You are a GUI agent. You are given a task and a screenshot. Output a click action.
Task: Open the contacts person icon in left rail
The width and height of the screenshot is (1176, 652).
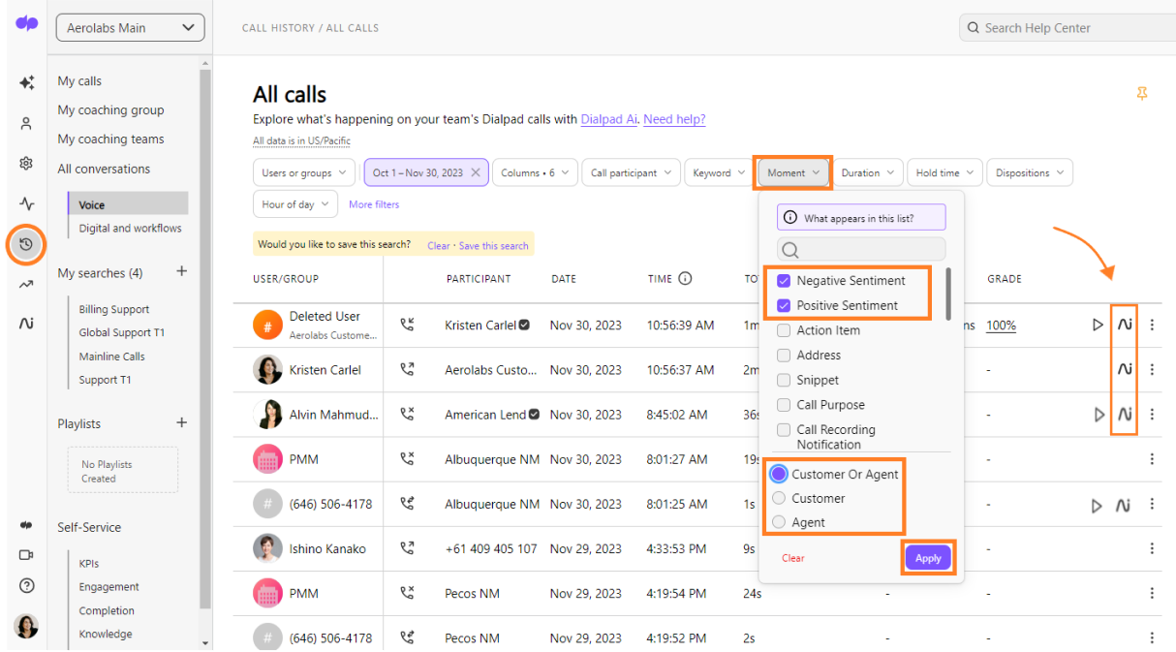click(27, 123)
